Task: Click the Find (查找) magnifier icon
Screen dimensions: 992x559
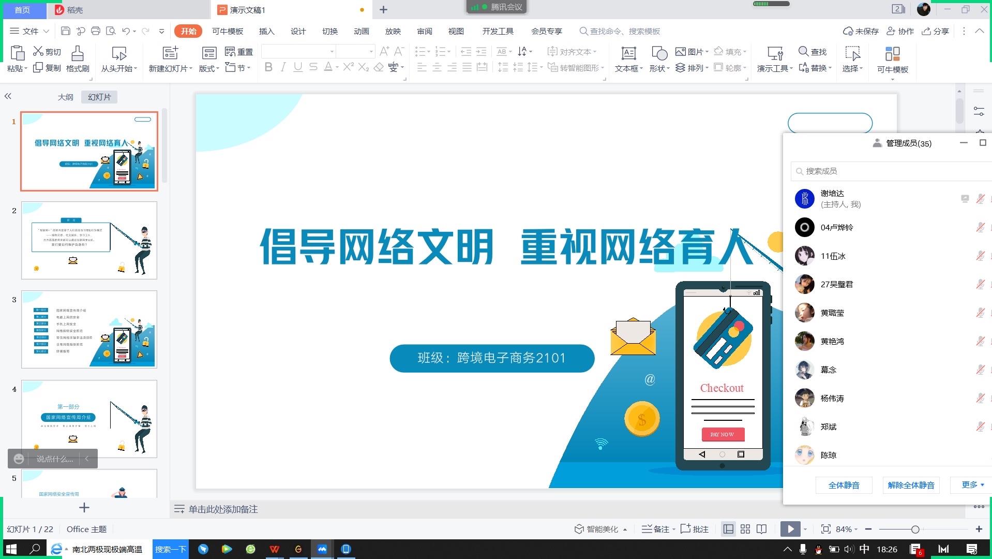Action: coord(803,51)
